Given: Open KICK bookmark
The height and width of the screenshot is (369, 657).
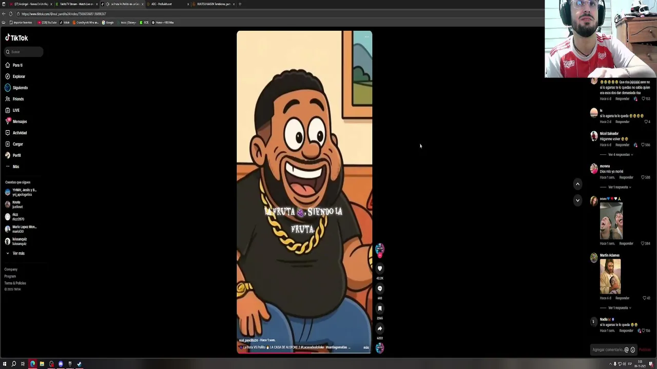Looking at the screenshot, I should (x=144, y=23).
